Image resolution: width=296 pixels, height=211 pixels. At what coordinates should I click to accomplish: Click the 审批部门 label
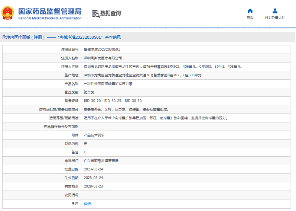(71, 161)
